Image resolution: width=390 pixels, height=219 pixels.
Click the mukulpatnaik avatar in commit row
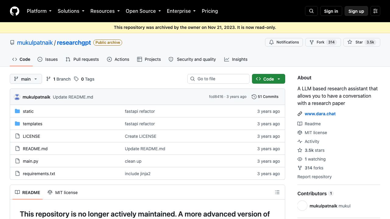pyautogui.click(x=17, y=97)
